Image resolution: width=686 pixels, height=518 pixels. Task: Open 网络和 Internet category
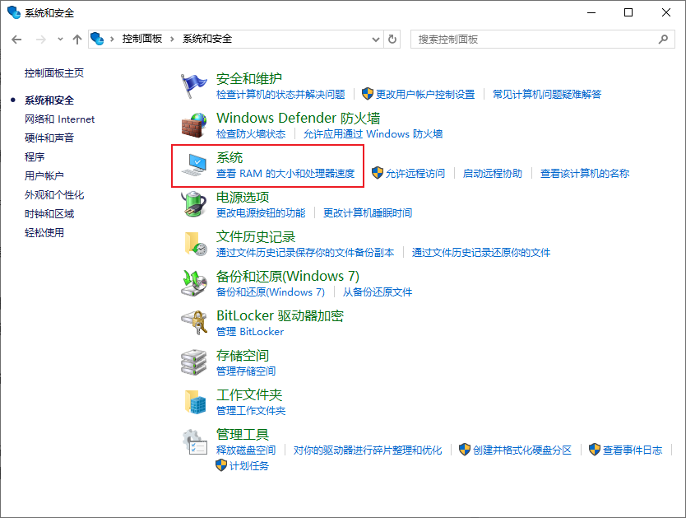pos(59,119)
